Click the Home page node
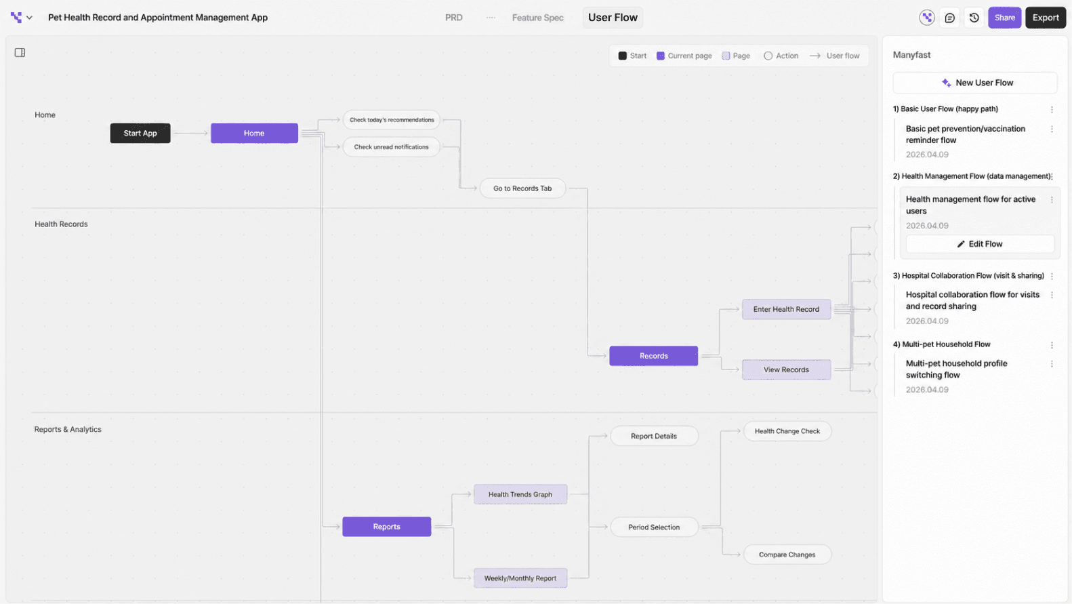 click(254, 133)
